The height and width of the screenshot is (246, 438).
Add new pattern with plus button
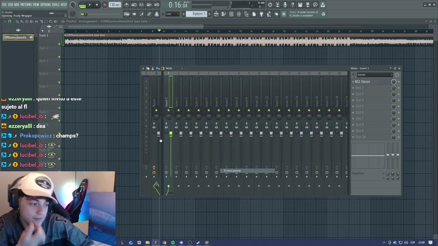pyautogui.click(x=209, y=14)
